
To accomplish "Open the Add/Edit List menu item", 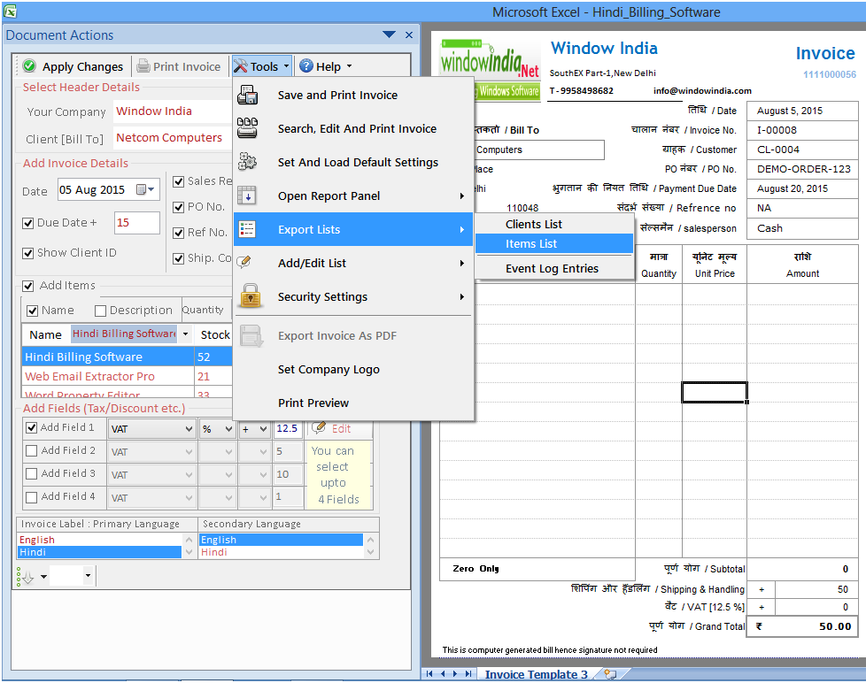I will (x=353, y=263).
